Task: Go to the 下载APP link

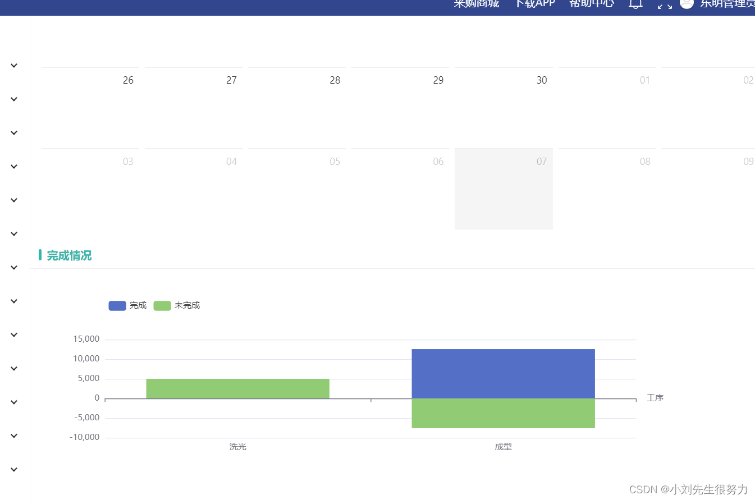Action: (535, 3)
